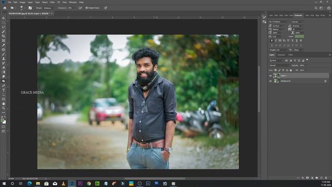Toggle All Caps in Character panel
The image size is (332, 187).
[x=280, y=41]
